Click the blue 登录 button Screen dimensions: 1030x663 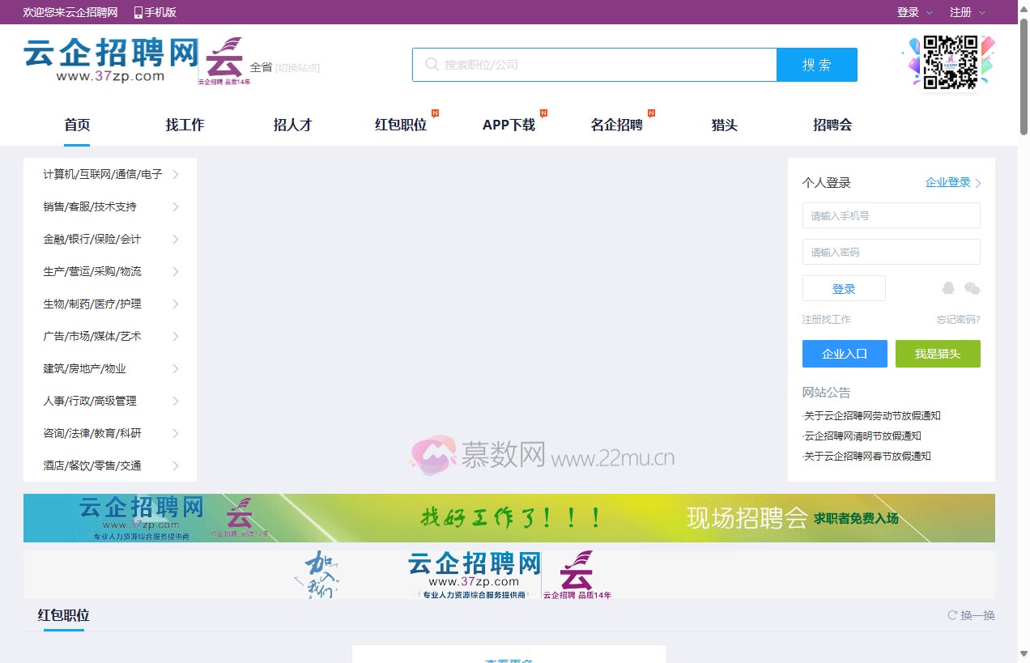point(843,288)
